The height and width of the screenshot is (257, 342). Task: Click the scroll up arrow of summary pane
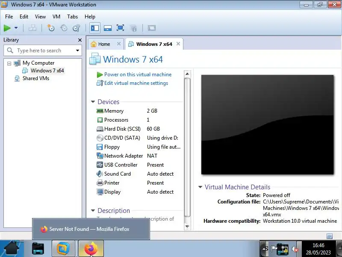pos(187,74)
